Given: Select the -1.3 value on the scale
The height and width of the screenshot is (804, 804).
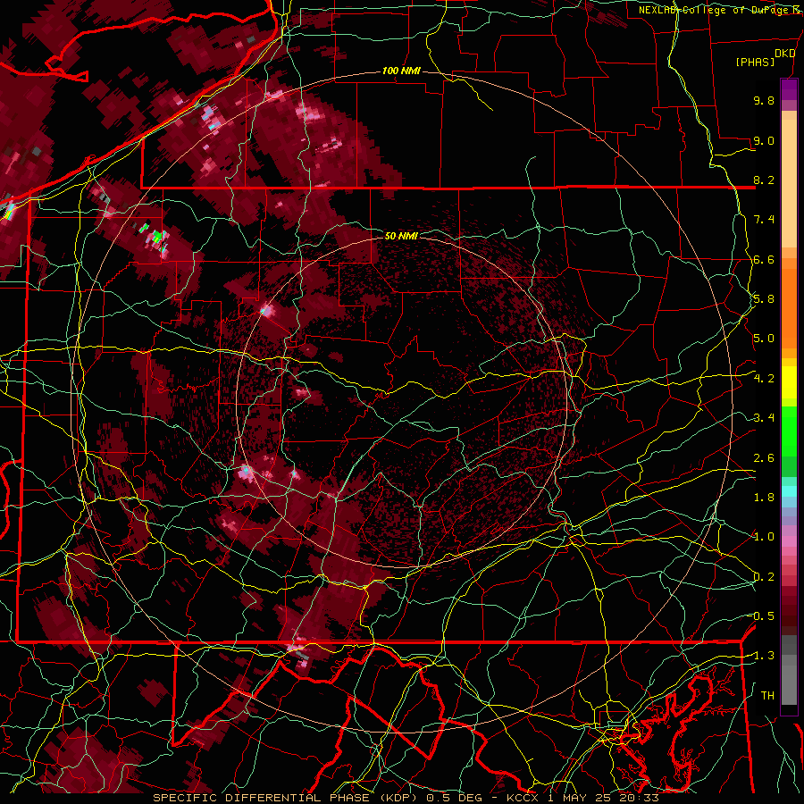Looking at the screenshot, I should coord(763,656).
